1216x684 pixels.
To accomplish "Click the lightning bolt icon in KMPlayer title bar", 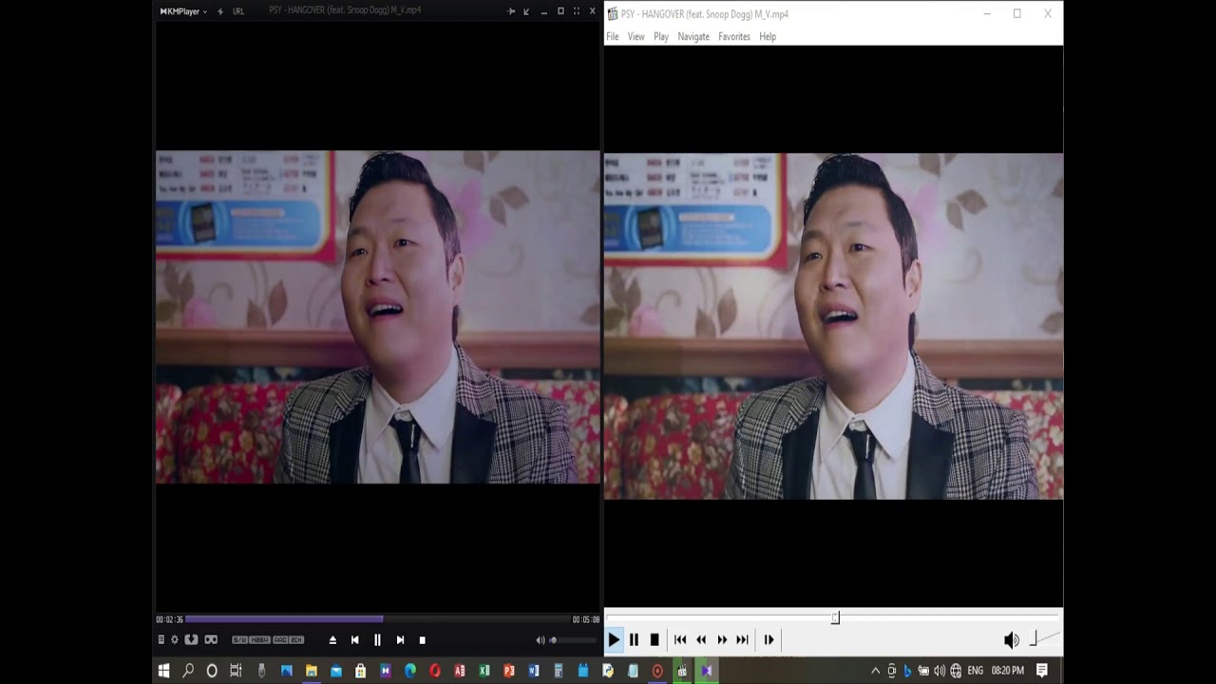I will (x=220, y=11).
